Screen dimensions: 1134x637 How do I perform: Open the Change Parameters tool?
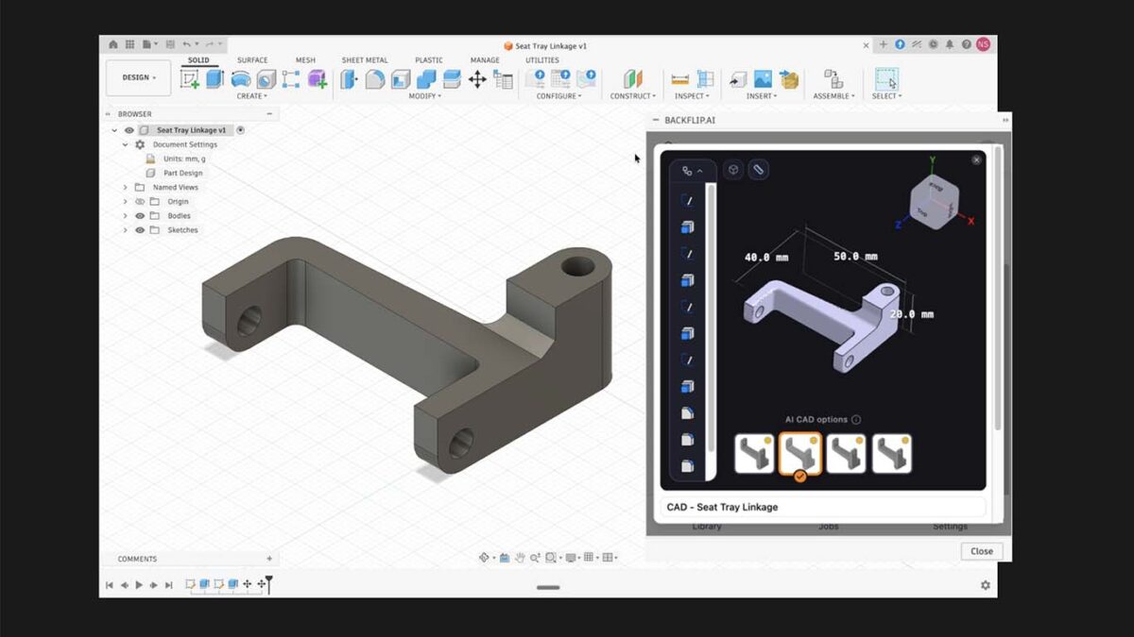point(504,79)
